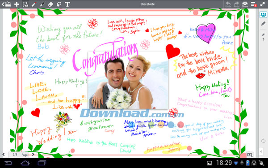Activate the Eraser tool

(50, 4)
